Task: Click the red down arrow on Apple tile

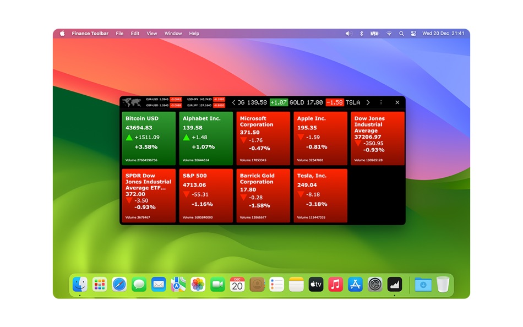Action: pos(301,137)
